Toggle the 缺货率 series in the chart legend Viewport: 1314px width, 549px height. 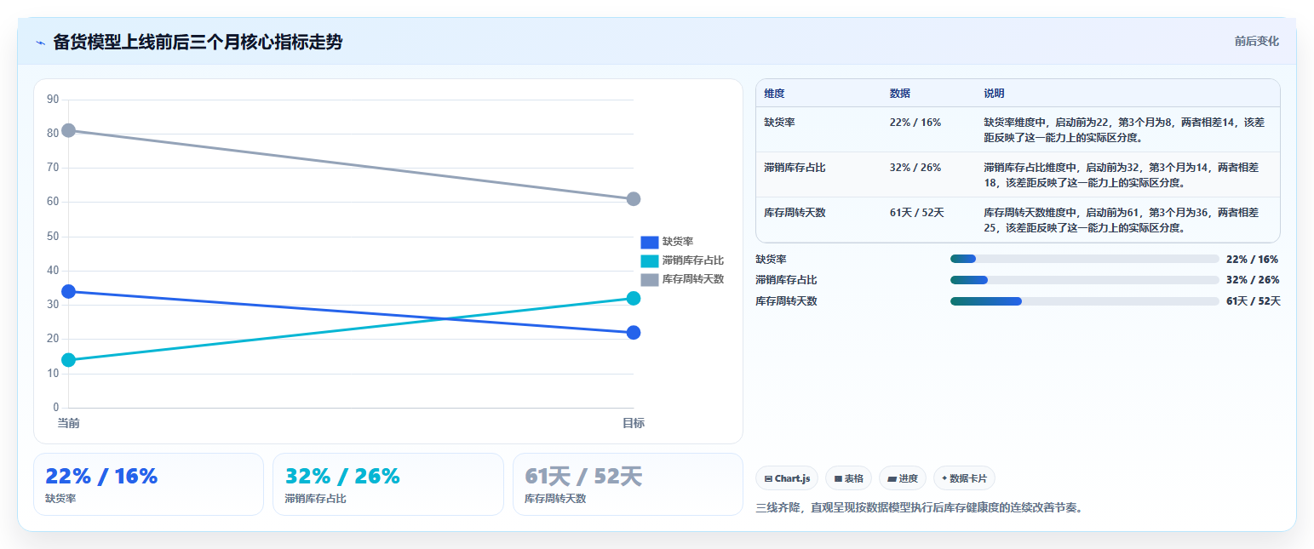(667, 242)
